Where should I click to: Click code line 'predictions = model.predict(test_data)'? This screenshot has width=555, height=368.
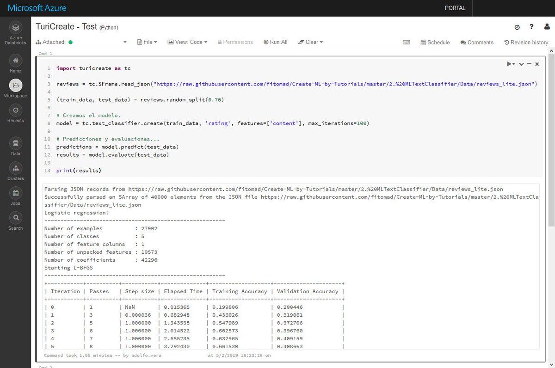pos(117,147)
